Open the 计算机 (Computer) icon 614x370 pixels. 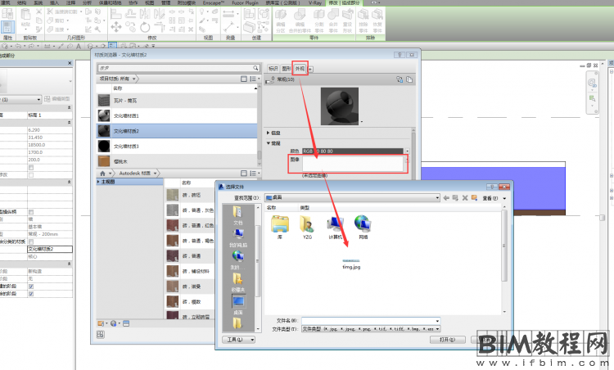[334, 224]
